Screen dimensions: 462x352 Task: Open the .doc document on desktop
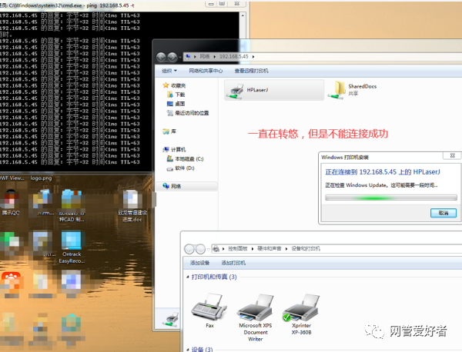[x=132, y=206]
